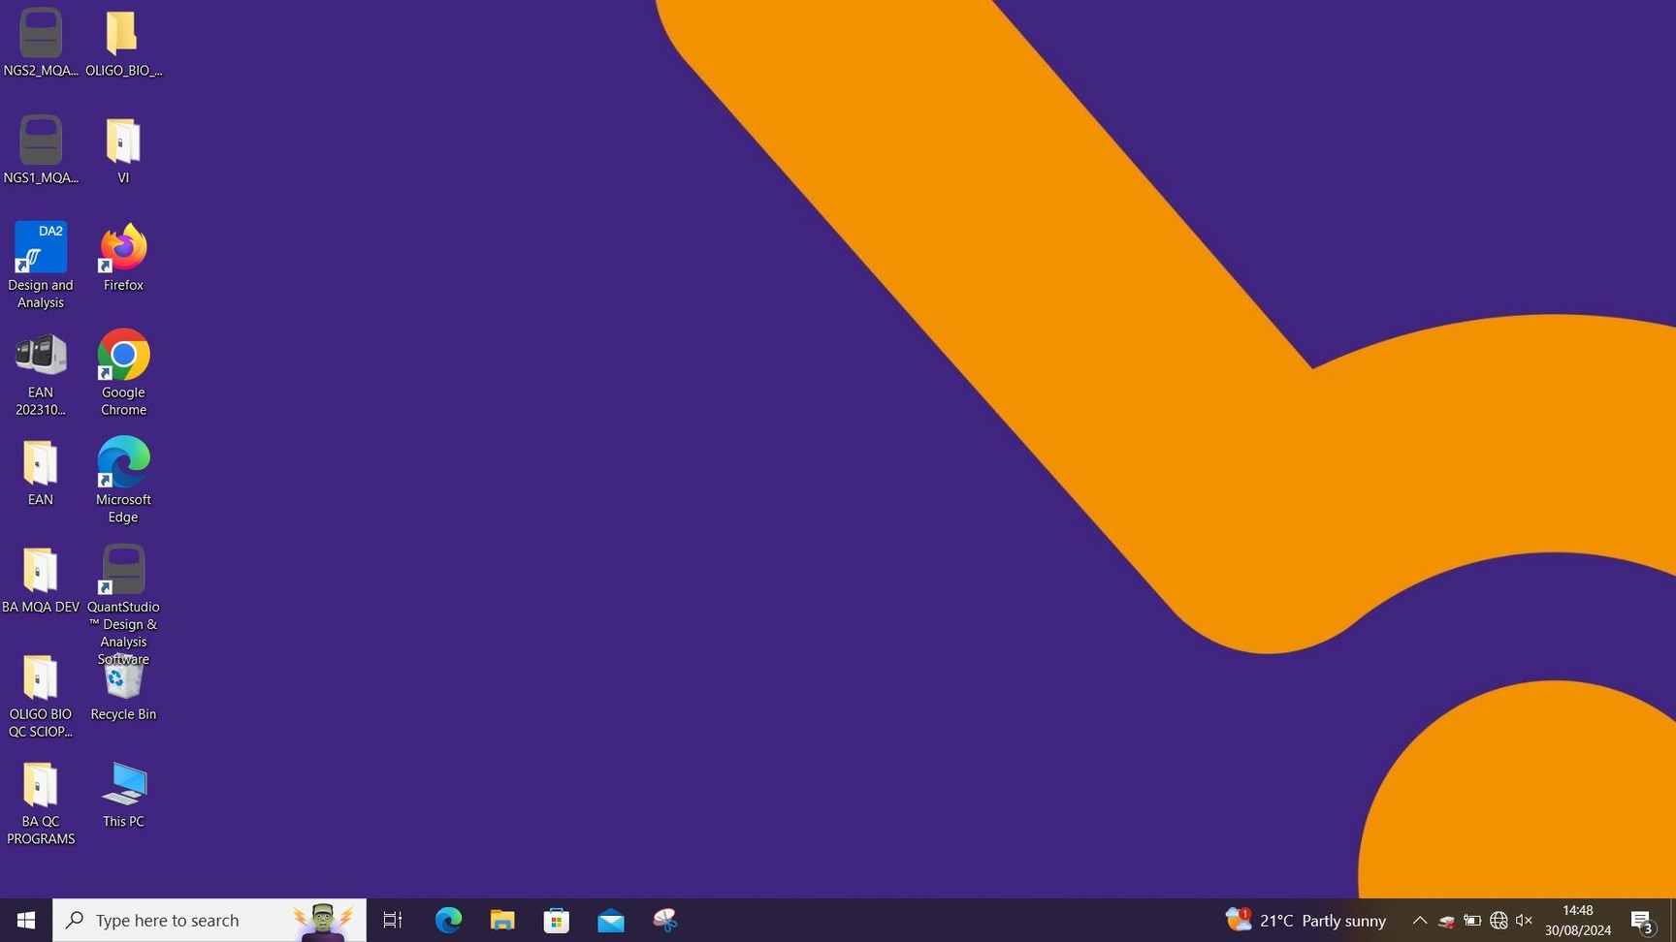
Task: Select the NGS2_MQA network drive icon
Action: (x=41, y=35)
